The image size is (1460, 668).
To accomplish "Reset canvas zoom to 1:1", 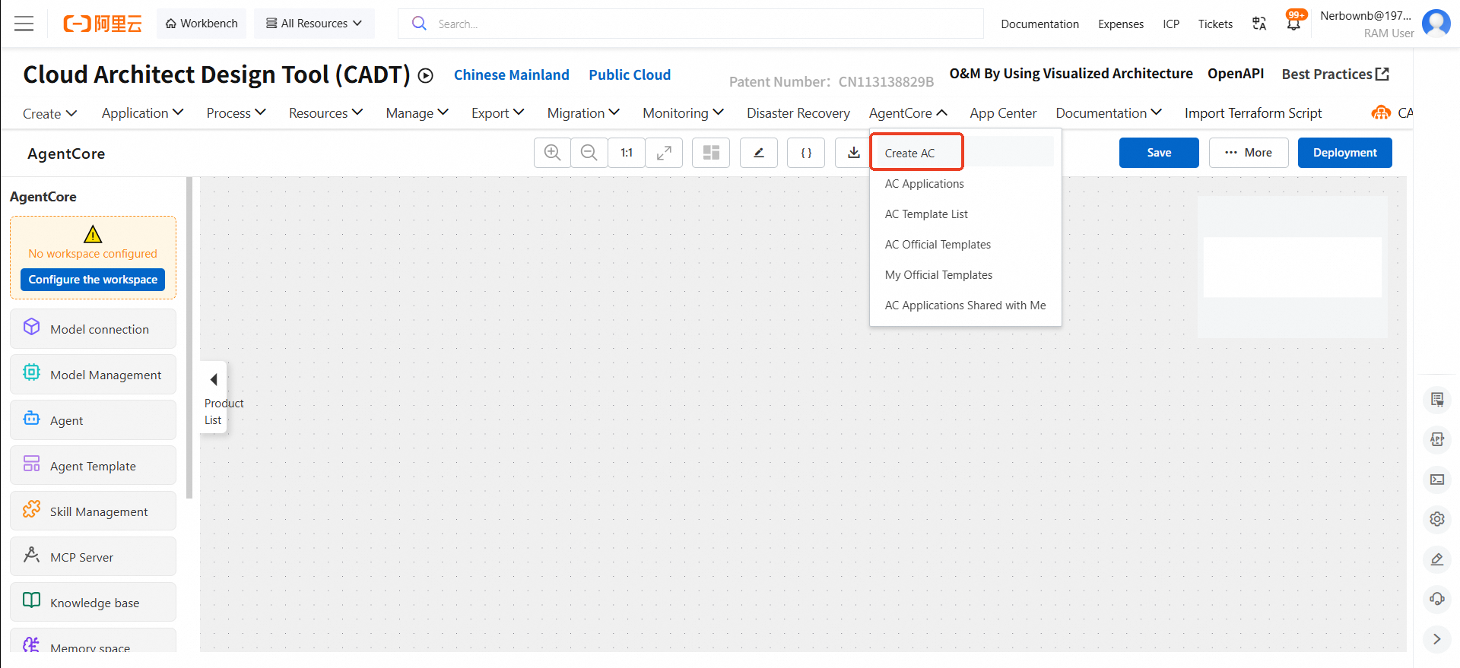I will pos(627,153).
